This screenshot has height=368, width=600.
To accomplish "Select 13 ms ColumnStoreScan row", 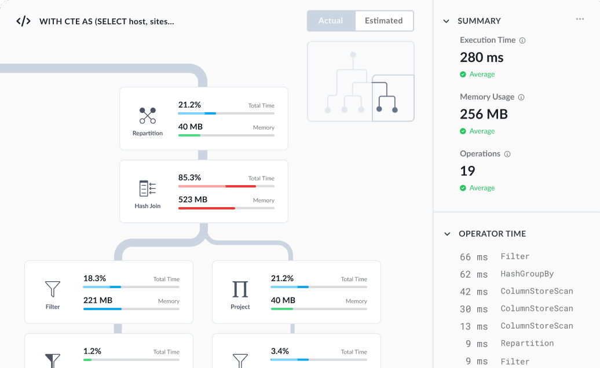I will 517,326.
